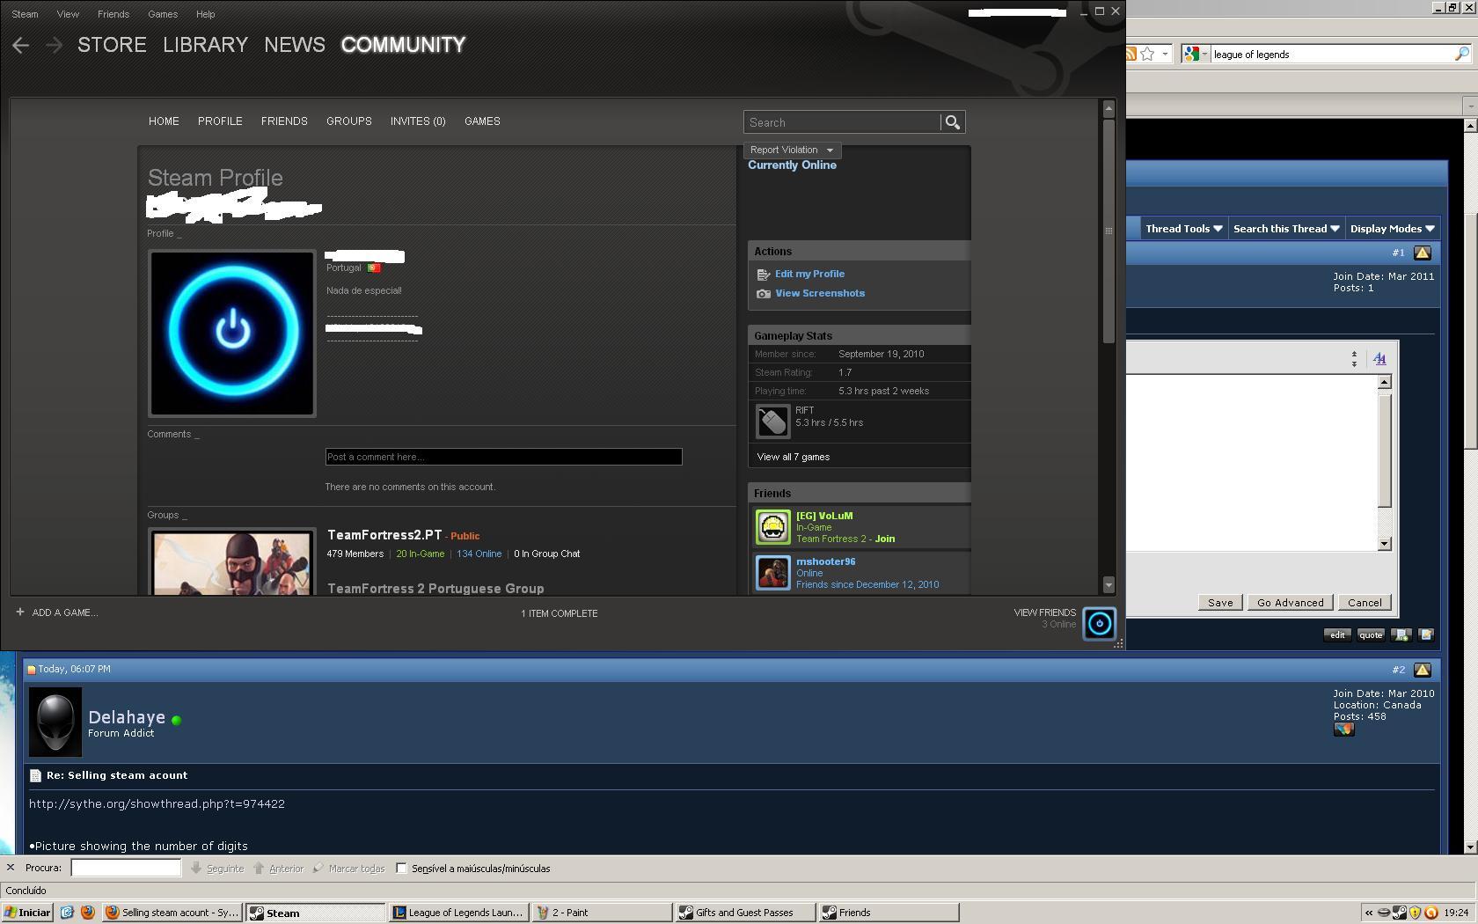Open the Games menu in Steam
The height and width of the screenshot is (924, 1478).
163,14
